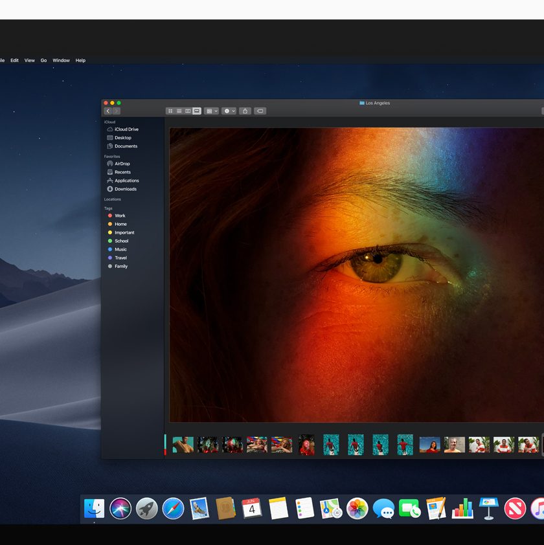
Task: Switch Finder to column view
Action: tap(188, 111)
